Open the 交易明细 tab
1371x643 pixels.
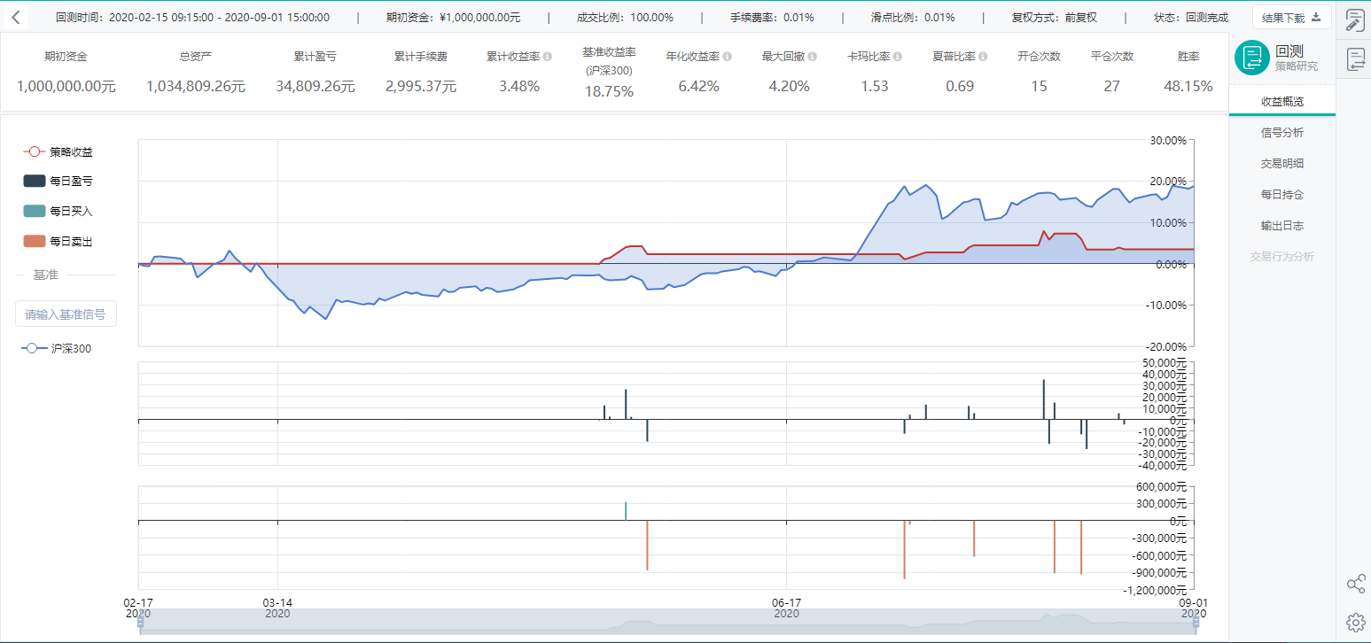point(1281,164)
